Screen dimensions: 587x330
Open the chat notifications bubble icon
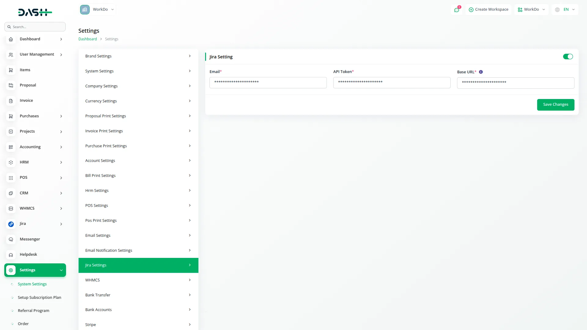(457, 9)
